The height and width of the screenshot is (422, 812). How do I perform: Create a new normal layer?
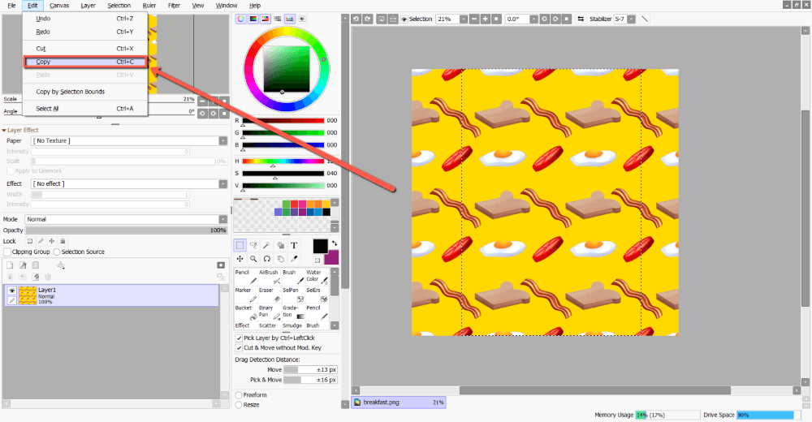coord(10,265)
